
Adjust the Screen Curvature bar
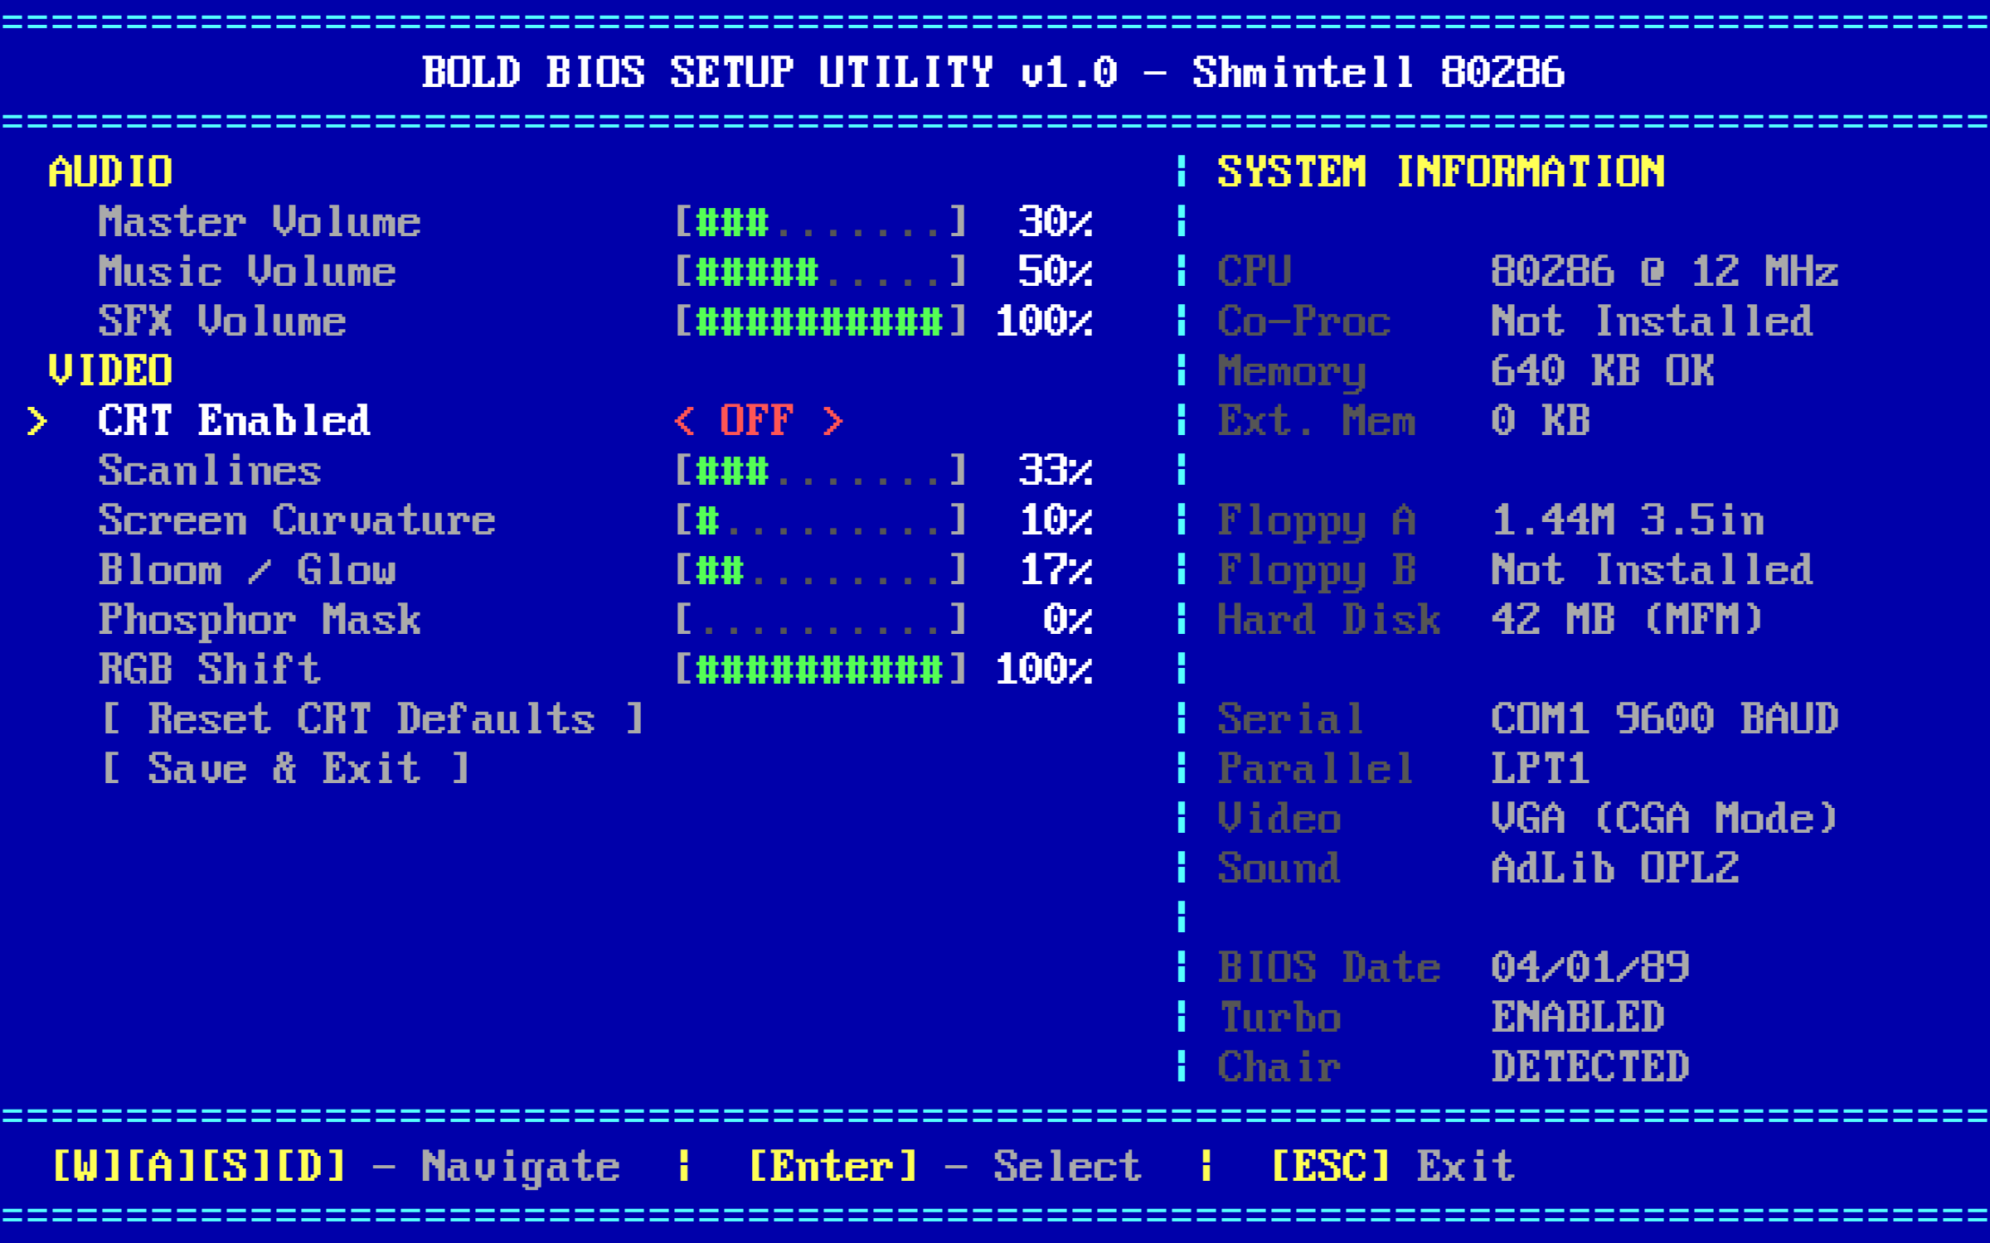[820, 520]
